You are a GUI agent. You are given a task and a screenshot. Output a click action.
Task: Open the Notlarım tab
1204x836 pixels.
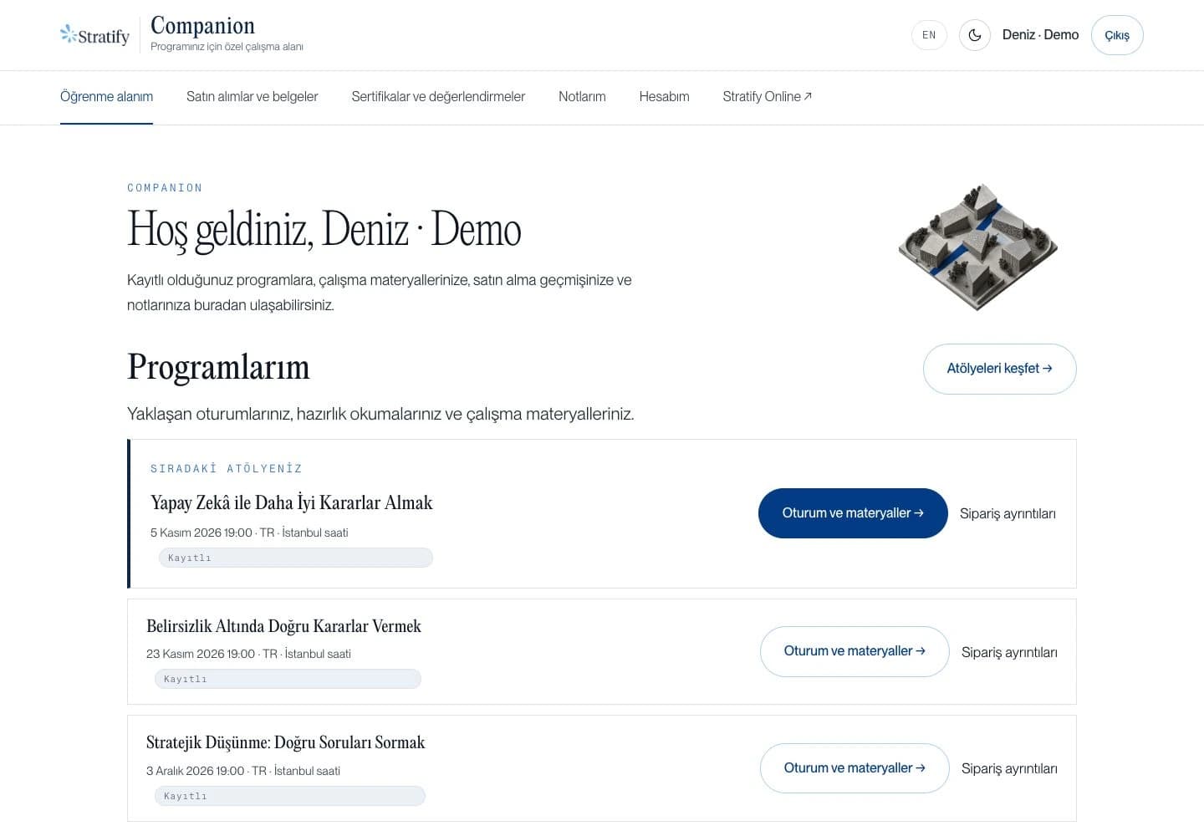tap(582, 97)
